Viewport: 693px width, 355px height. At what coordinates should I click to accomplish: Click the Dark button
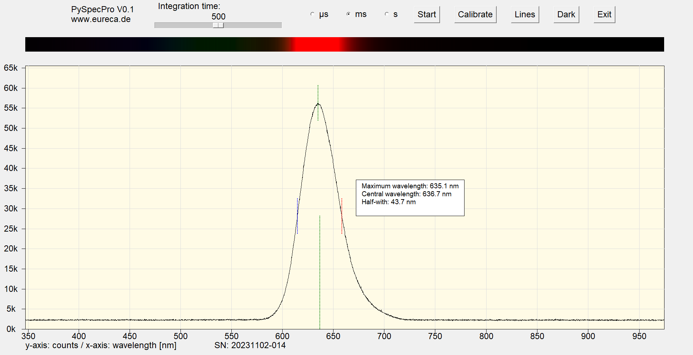point(566,14)
